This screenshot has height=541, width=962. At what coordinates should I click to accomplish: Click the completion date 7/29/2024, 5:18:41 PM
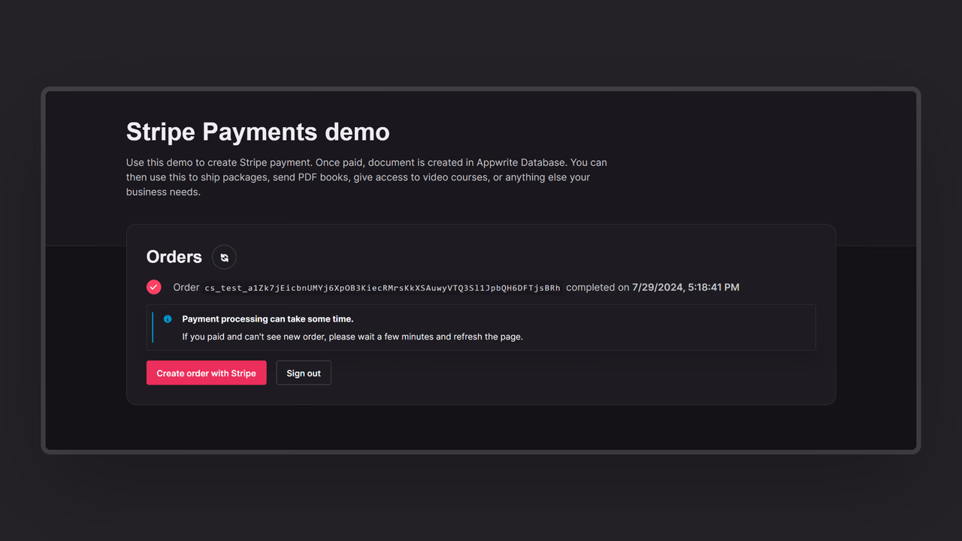pos(685,287)
